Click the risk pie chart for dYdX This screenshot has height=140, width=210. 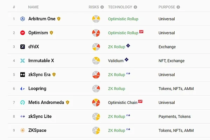click(96, 47)
